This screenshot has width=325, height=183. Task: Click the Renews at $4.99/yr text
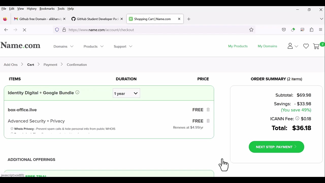click(188, 127)
